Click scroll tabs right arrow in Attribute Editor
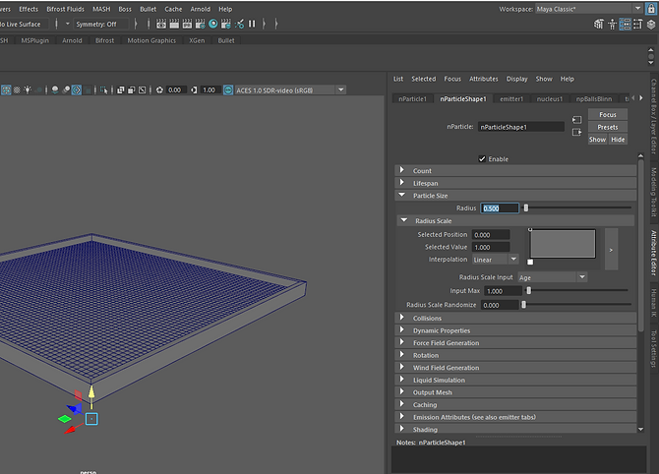659x474 pixels. coord(641,98)
